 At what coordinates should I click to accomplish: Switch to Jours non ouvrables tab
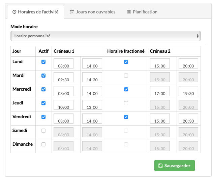(93, 12)
